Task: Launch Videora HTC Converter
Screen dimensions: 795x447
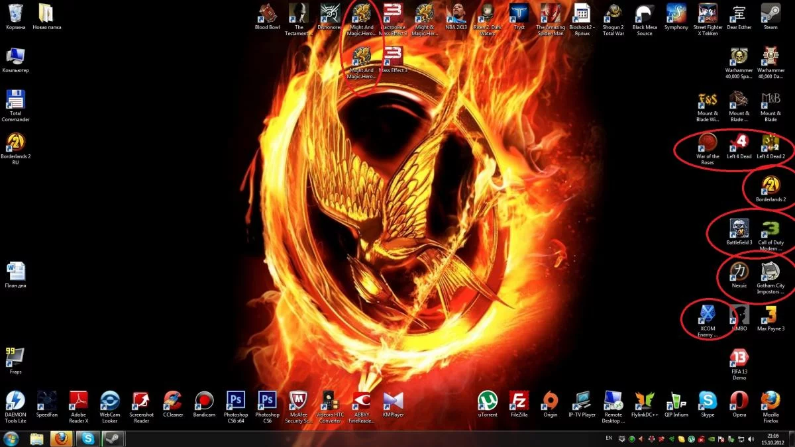Action: tap(331, 407)
